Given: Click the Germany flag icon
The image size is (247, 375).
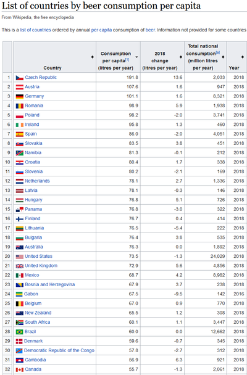Looking at the screenshot, I should click(20, 96).
